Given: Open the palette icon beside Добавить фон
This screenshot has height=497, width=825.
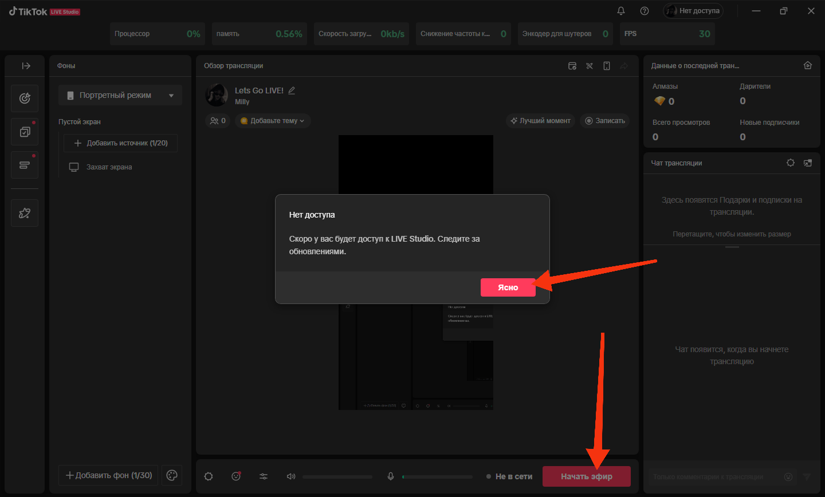Looking at the screenshot, I should [x=172, y=475].
